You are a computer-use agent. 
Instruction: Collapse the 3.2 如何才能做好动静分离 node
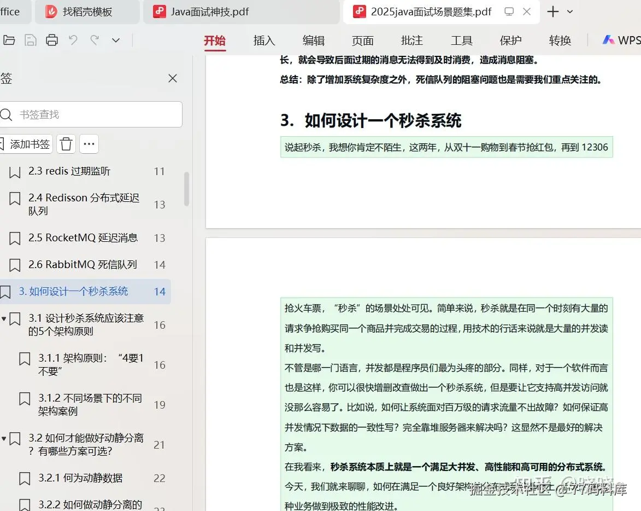click(x=4, y=438)
